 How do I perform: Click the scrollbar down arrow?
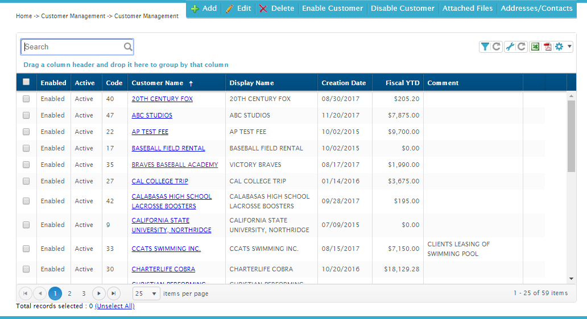click(571, 279)
